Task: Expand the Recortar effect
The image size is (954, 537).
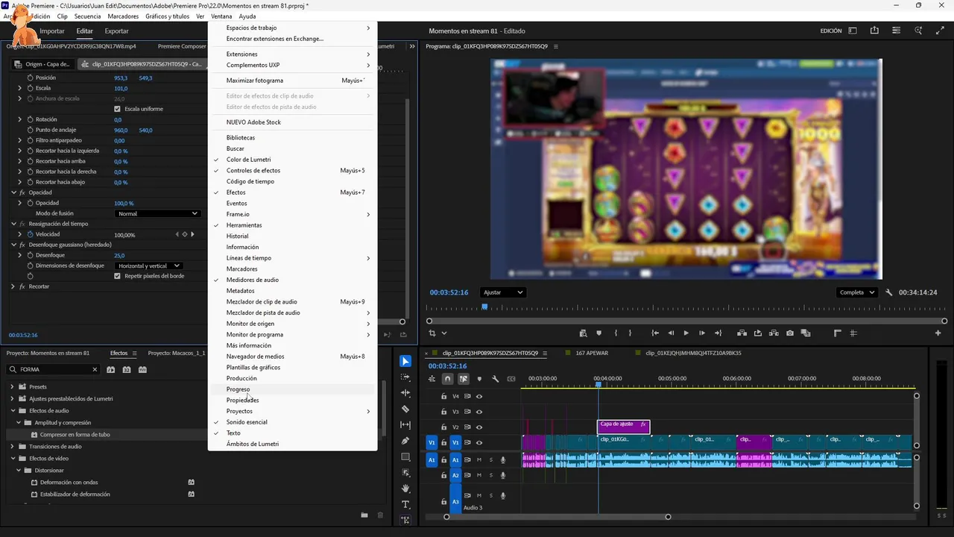Action: 13,286
